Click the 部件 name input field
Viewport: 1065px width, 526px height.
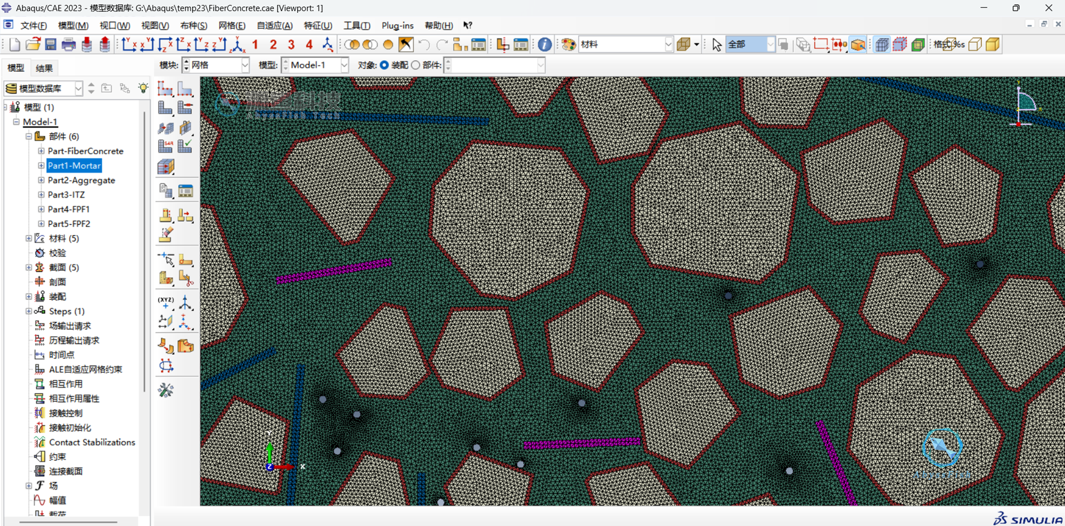coord(495,65)
